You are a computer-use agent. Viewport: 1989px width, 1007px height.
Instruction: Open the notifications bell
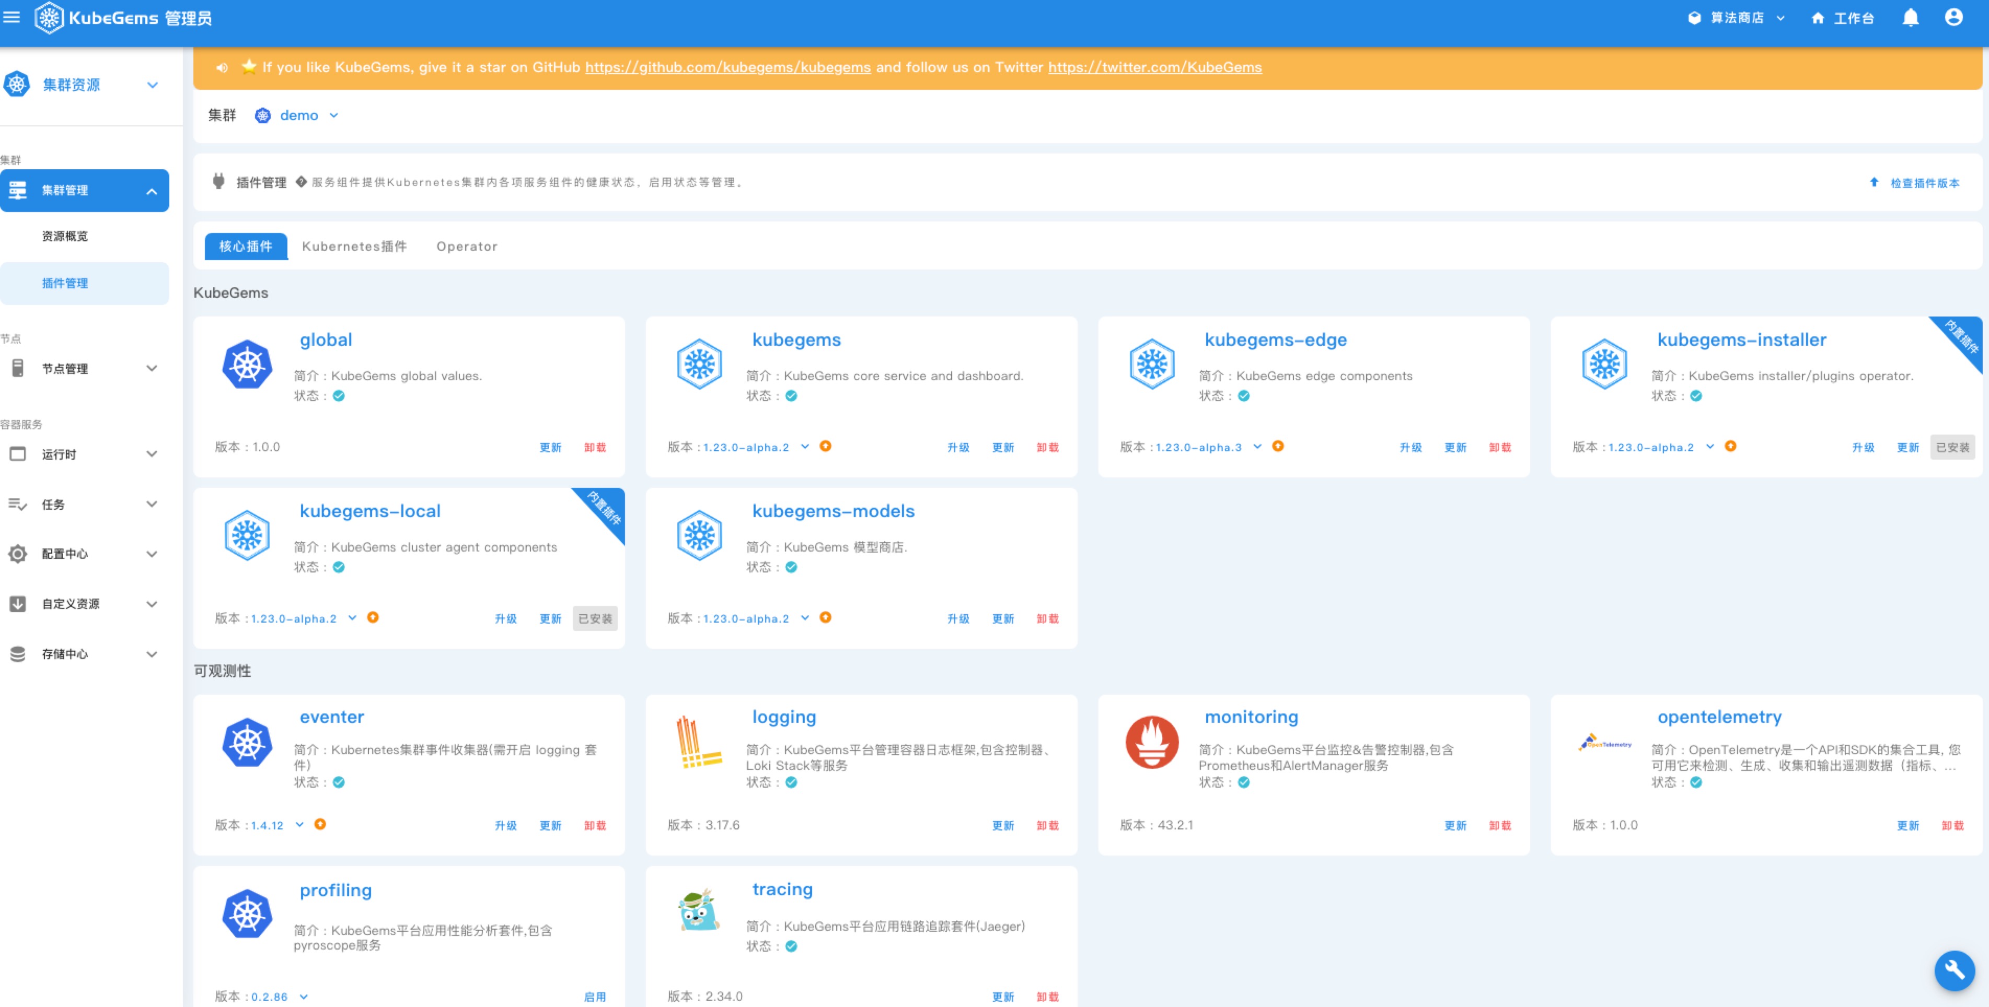[x=1910, y=18]
